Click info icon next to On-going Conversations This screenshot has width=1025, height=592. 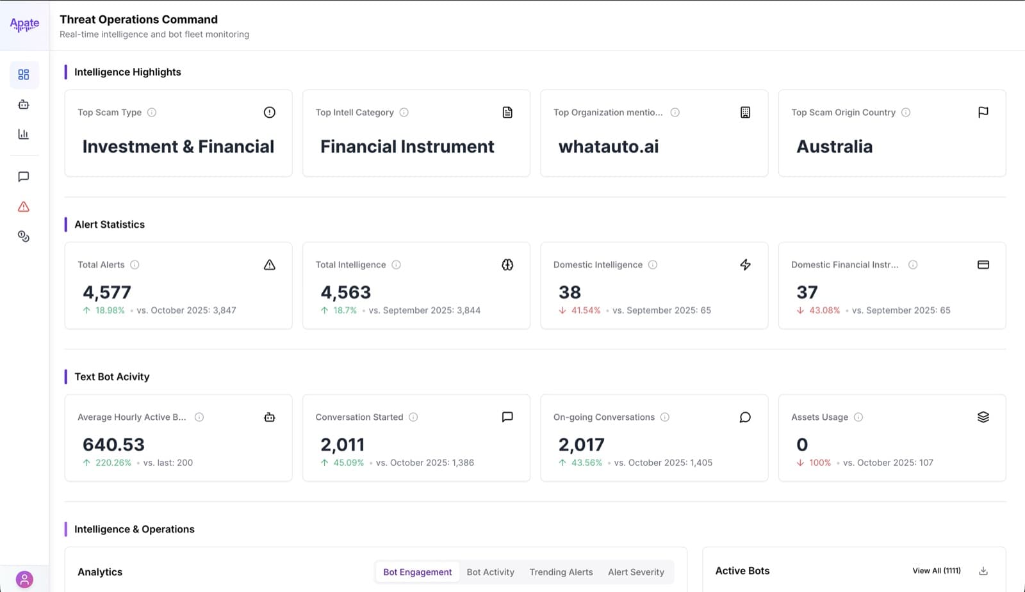point(665,417)
